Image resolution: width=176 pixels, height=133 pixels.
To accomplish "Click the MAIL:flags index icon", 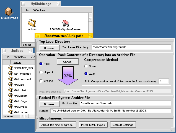I will coord(10,101).
